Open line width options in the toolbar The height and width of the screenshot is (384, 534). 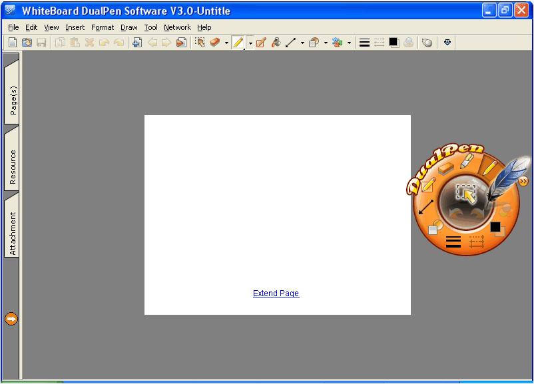(364, 43)
